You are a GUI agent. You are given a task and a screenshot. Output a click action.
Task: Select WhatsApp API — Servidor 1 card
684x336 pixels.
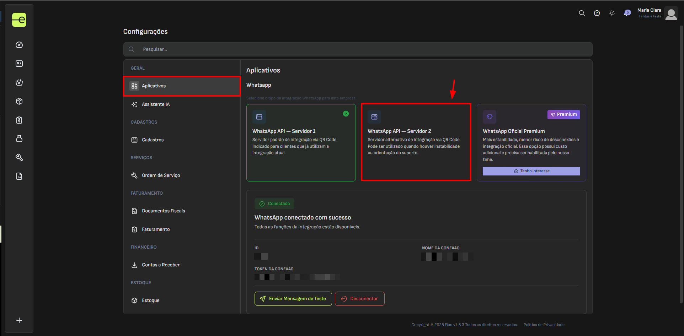301,143
